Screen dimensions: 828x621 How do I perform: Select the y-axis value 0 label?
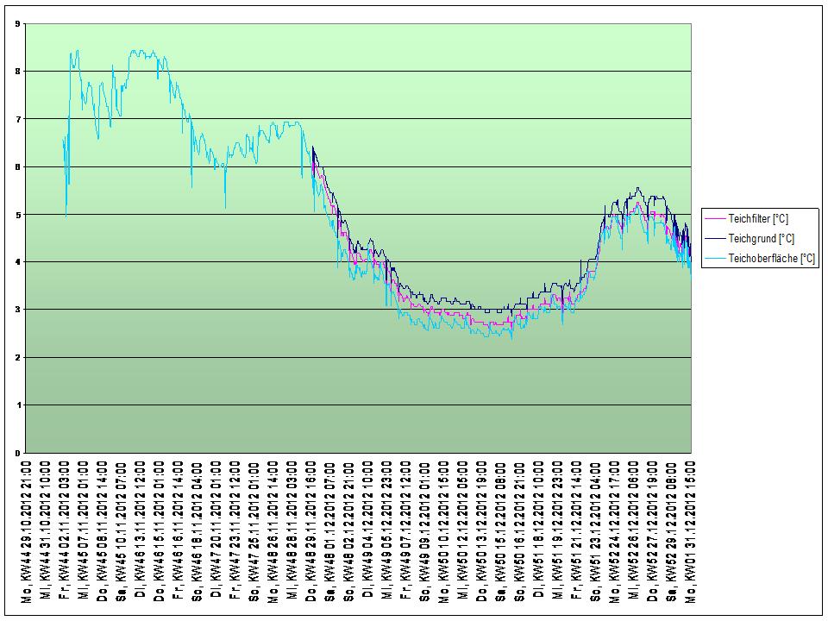(17, 452)
